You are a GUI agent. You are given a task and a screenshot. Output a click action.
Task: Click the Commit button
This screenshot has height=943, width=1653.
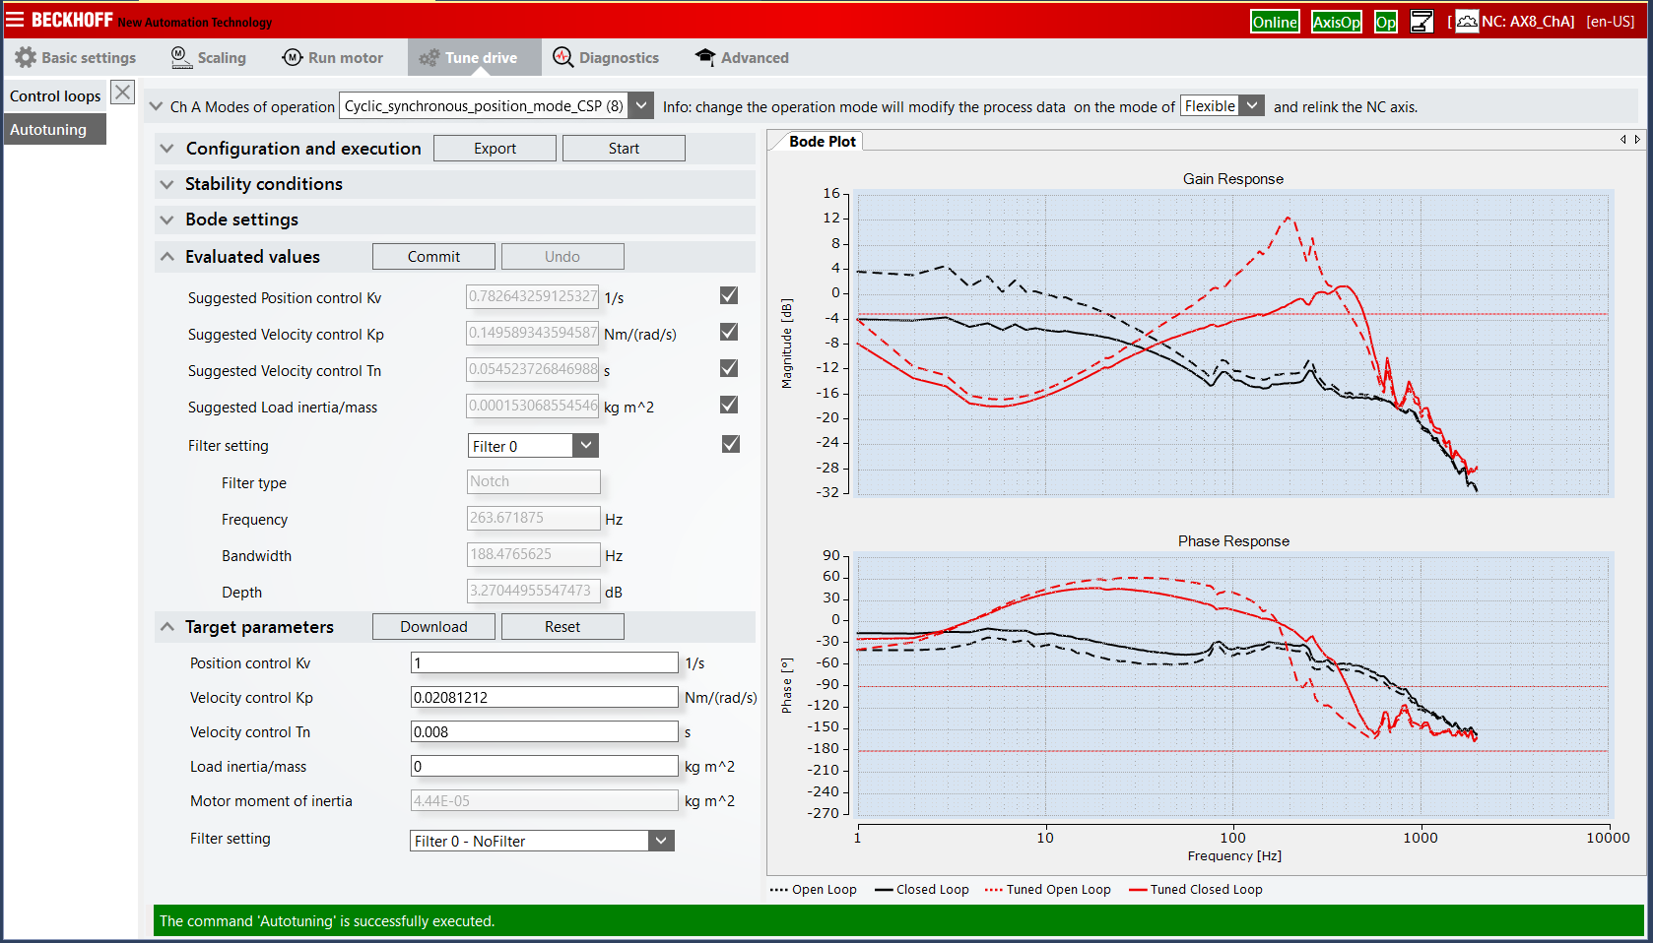[x=433, y=257]
